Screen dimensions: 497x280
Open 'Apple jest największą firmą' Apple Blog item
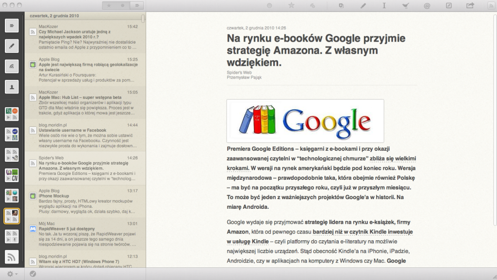point(85,70)
